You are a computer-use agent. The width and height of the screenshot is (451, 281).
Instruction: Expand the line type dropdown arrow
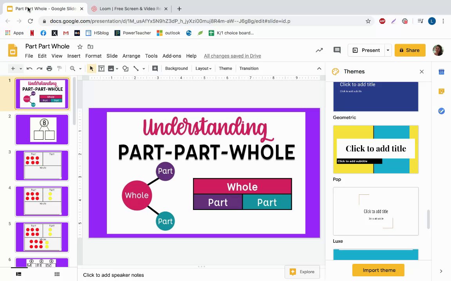[144, 69]
